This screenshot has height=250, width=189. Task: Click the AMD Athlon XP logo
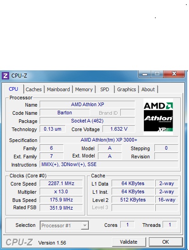(158, 117)
